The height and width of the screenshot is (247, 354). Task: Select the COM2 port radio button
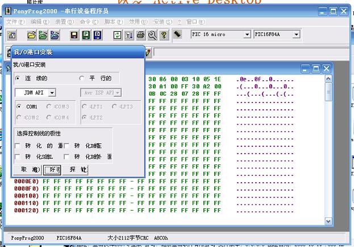coord(19,117)
